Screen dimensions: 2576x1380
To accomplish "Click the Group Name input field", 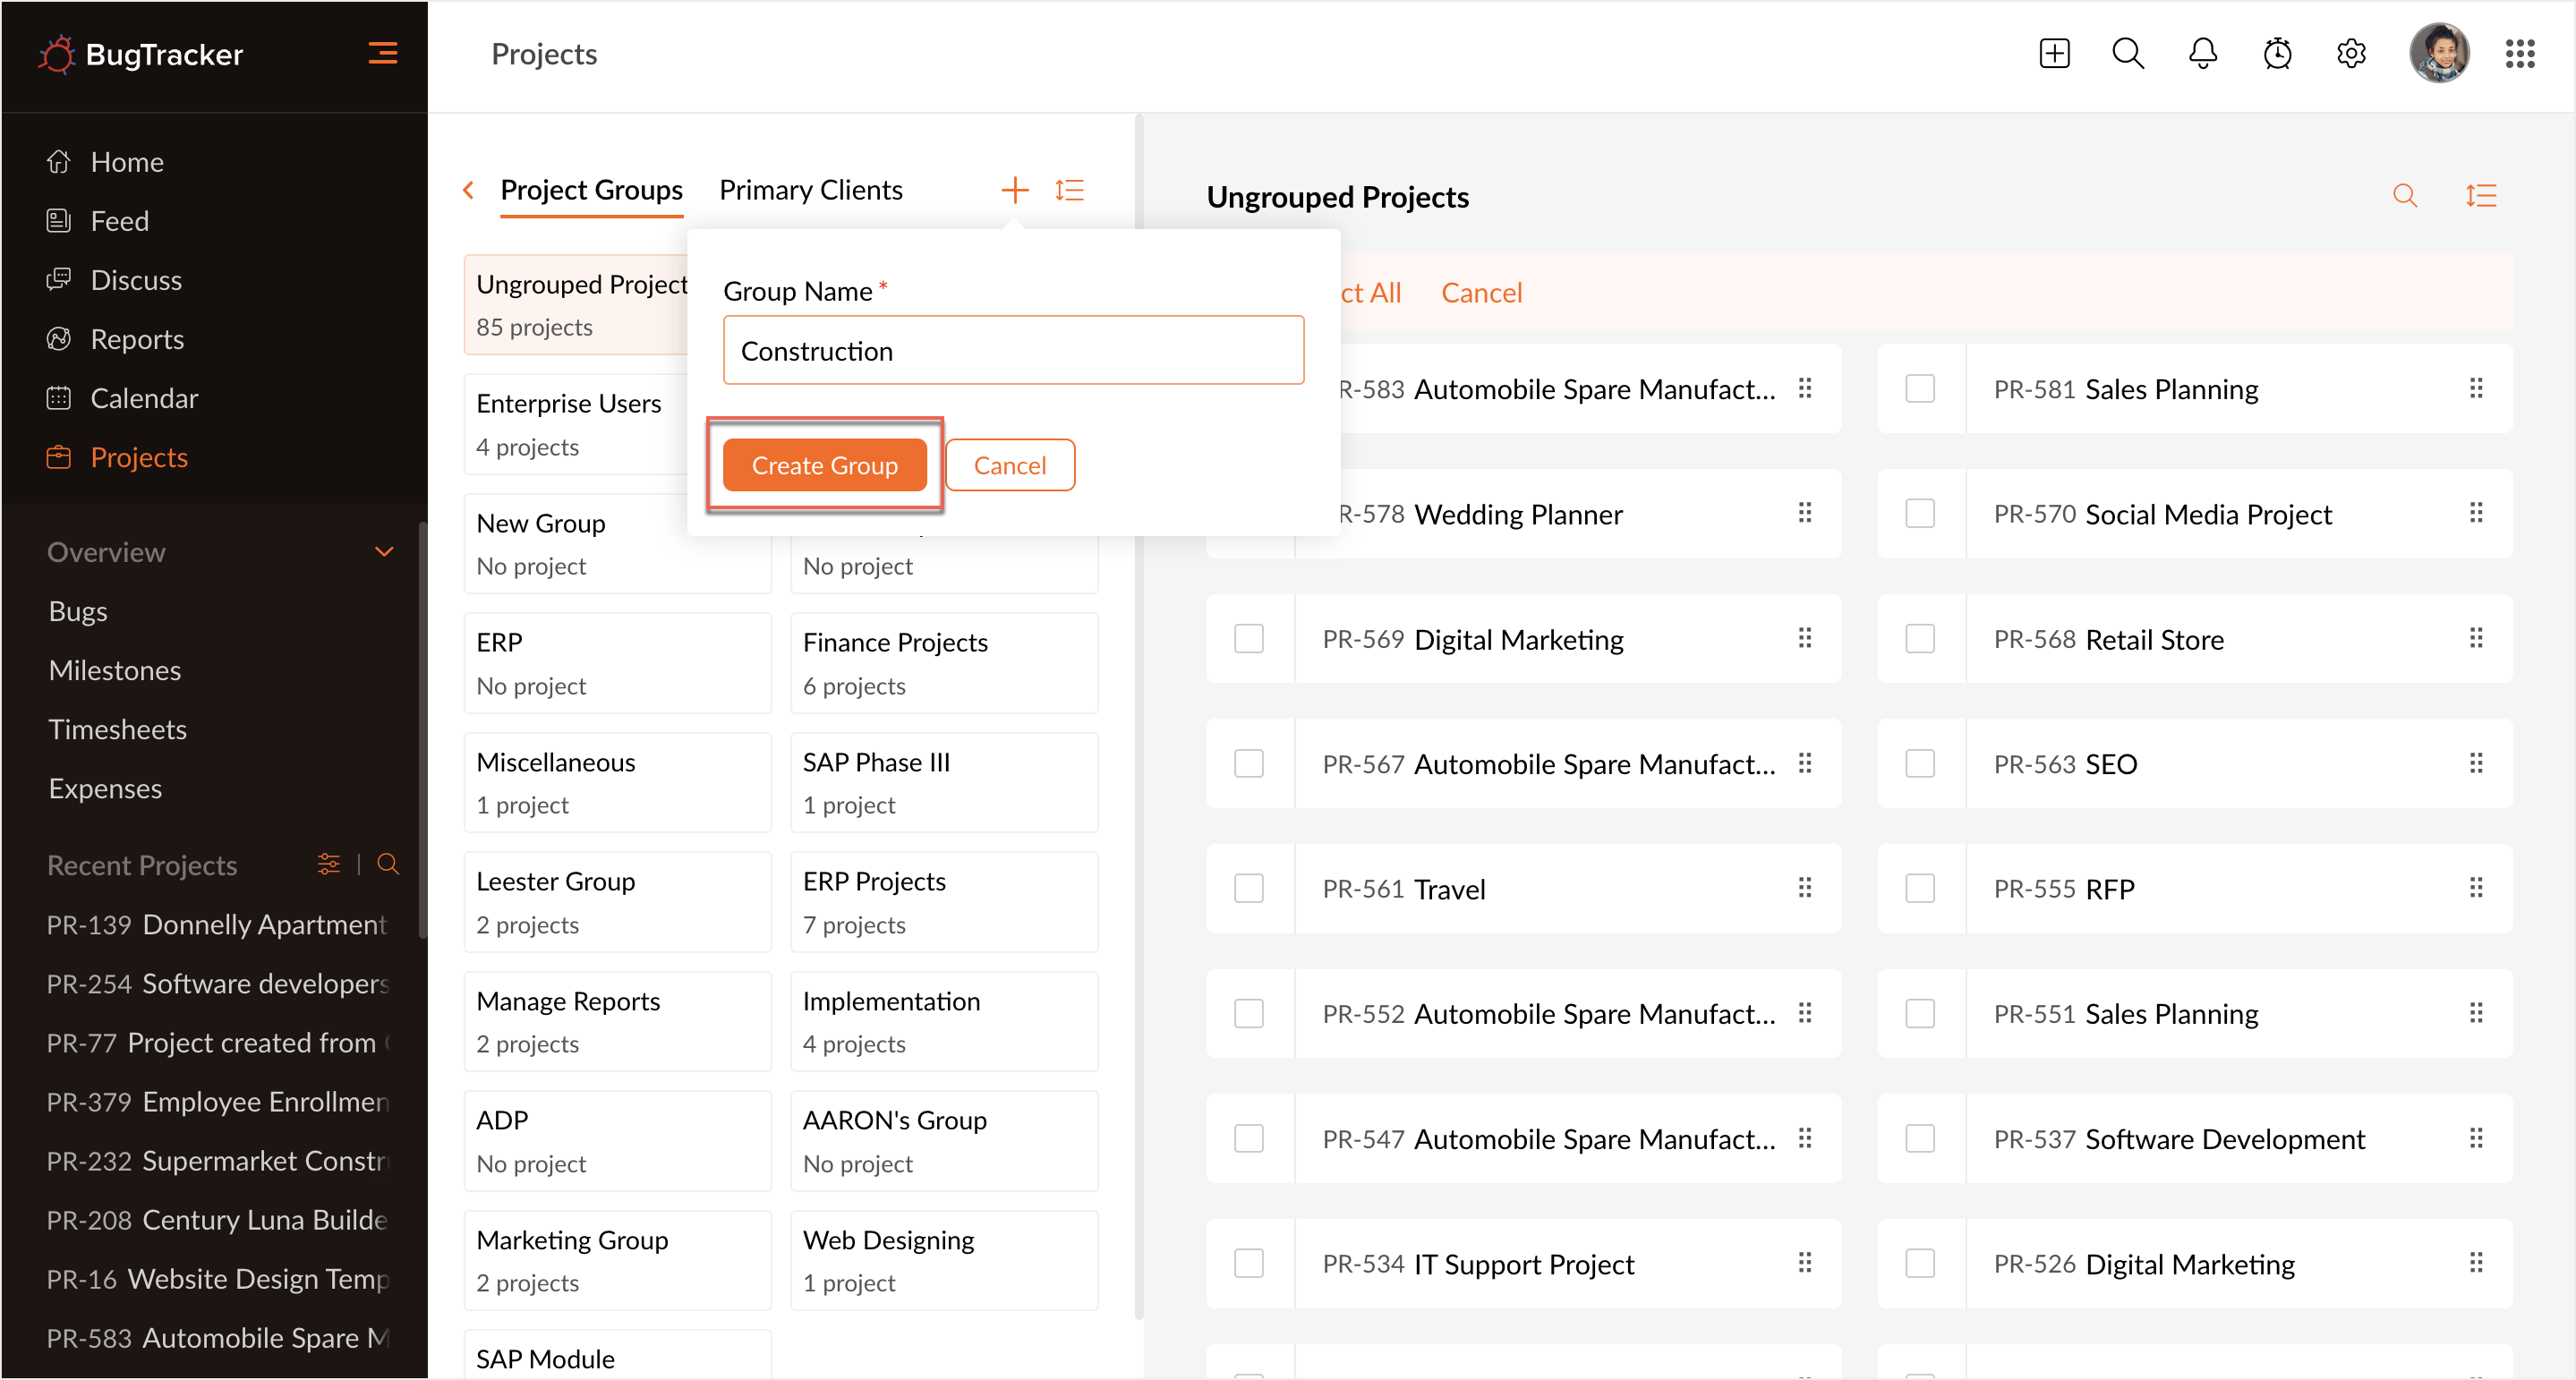I will [x=1013, y=351].
